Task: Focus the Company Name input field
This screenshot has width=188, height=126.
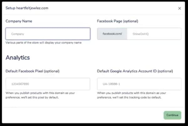Action: point(48,34)
